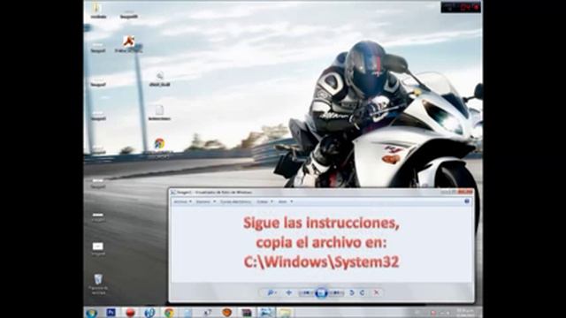Open Photoshop from the taskbar
The height and width of the screenshot is (318, 566).
[x=111, y=312]
